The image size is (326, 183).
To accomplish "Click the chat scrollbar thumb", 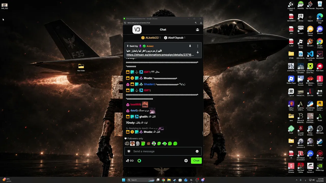I will click(203, 133).
